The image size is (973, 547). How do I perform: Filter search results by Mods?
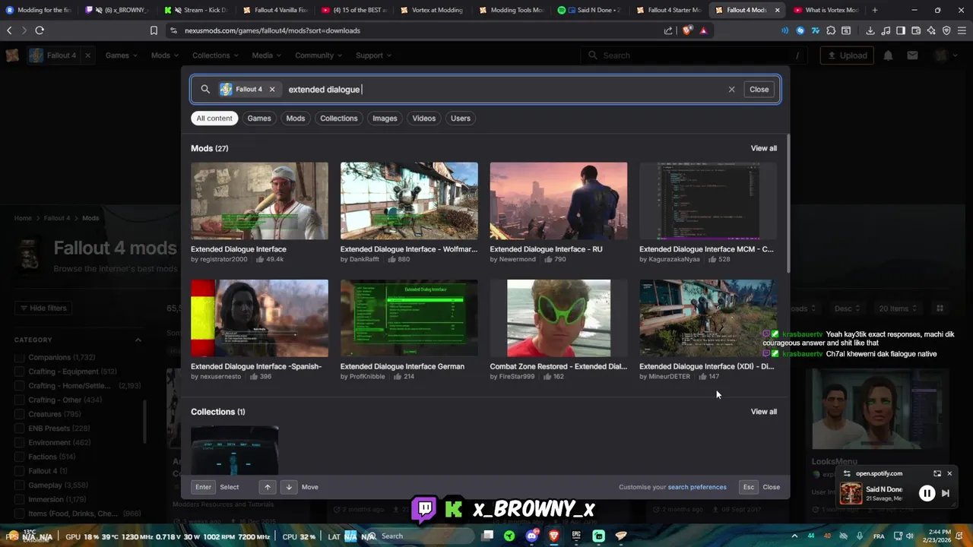296,119
